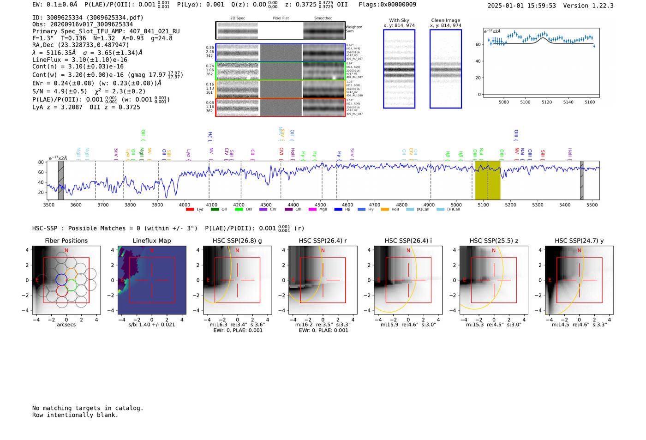Click the green fiber circle in Fiber Positions
This screenshot has height=440, width=646.
71,285
